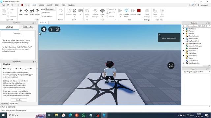
Task: Click the new file icon in quick access bar
Action: click(x=8, y=5)
